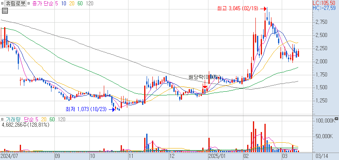The image size is (339, 160).
Task: Click the LC:105,50 value
Action: pyautogui.click(x=324, y=3)
